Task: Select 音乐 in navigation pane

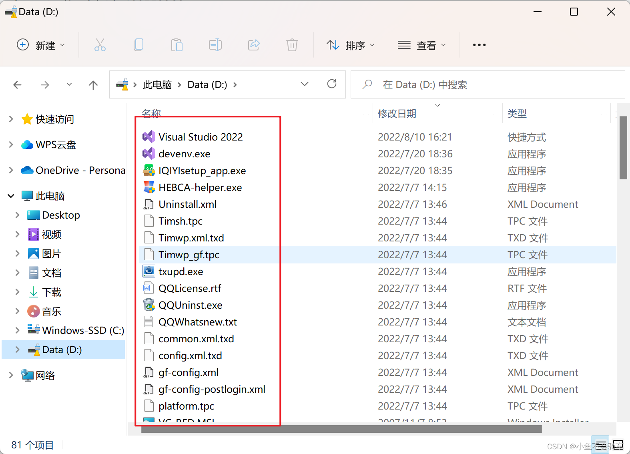Action: 52,311
